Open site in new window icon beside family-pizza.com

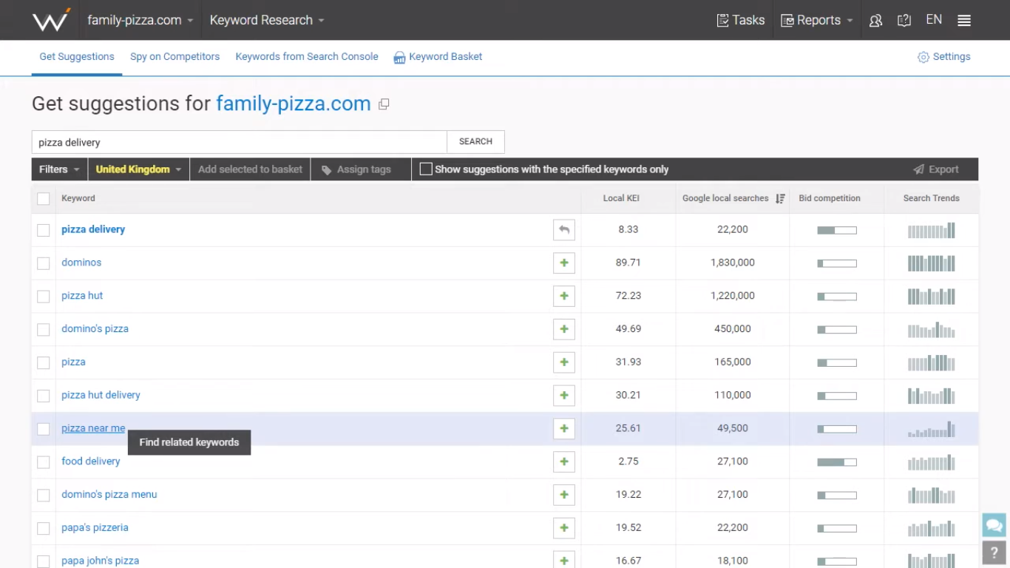384,104
